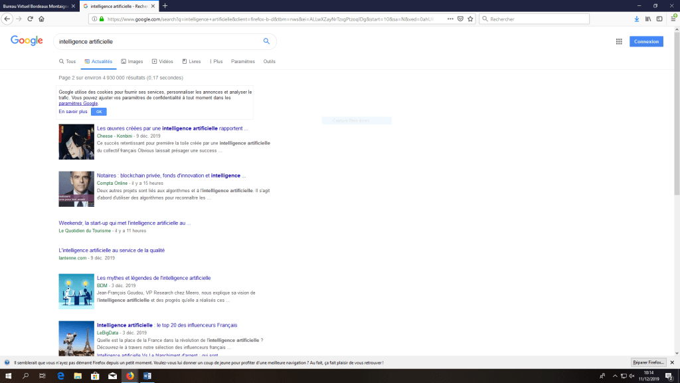Switch to the Images search tab
The height and width of the screenshot is (383, 680).
132,61
